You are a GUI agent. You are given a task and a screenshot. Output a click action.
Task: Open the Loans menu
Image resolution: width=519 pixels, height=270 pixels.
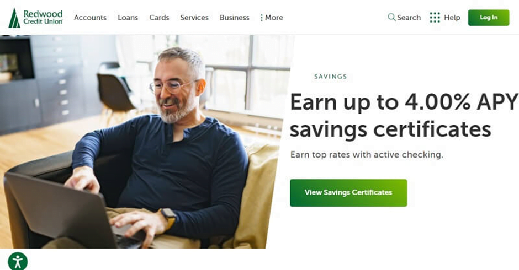[128, 18]
